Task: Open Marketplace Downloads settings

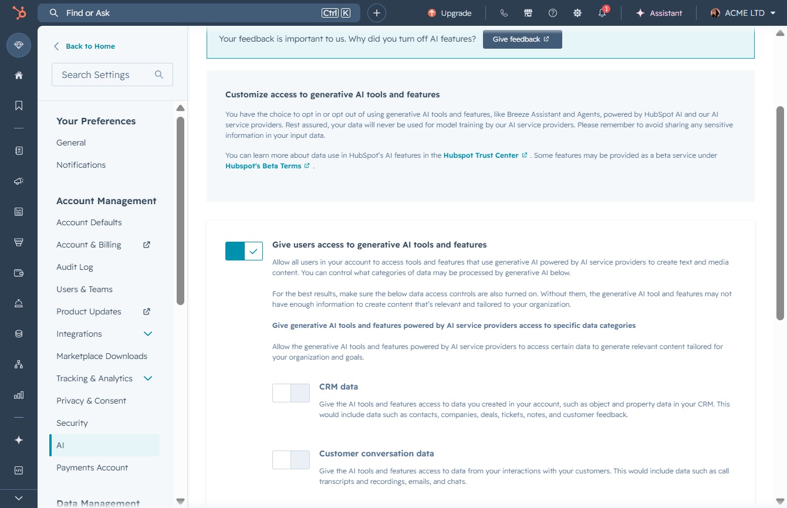Action: (x=102, y=356)
